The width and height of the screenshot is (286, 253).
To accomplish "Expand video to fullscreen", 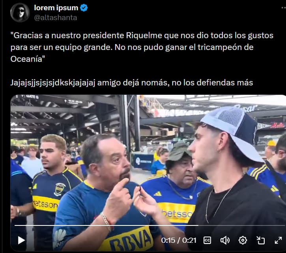I will [x=278, y=240].
